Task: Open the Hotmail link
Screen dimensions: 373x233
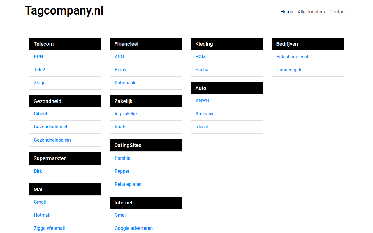Action: (x=42, y=215)
